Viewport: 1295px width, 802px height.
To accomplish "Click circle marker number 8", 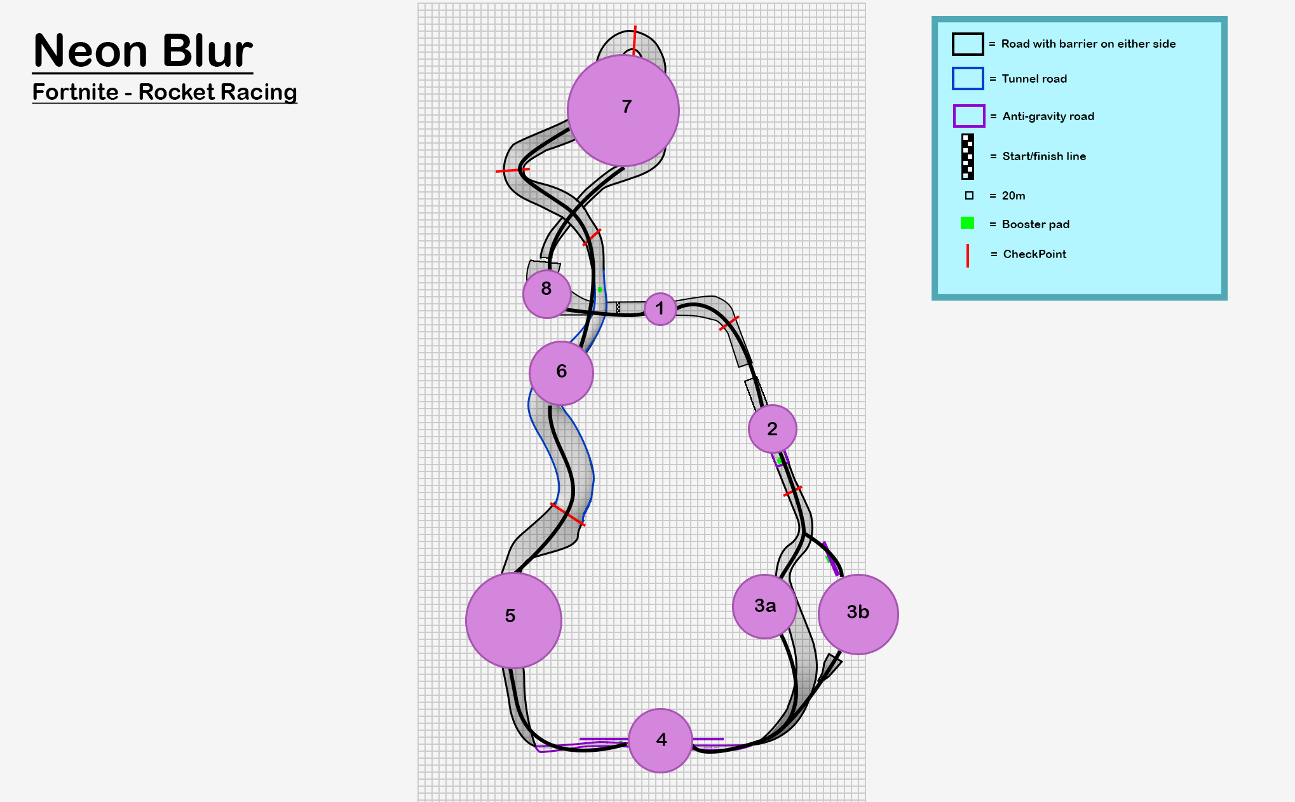I will [x=546, y=294].
